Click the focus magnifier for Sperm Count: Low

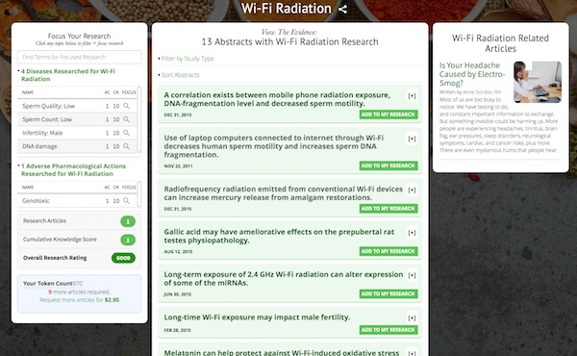pyautogui.click(x=126, y=119)
